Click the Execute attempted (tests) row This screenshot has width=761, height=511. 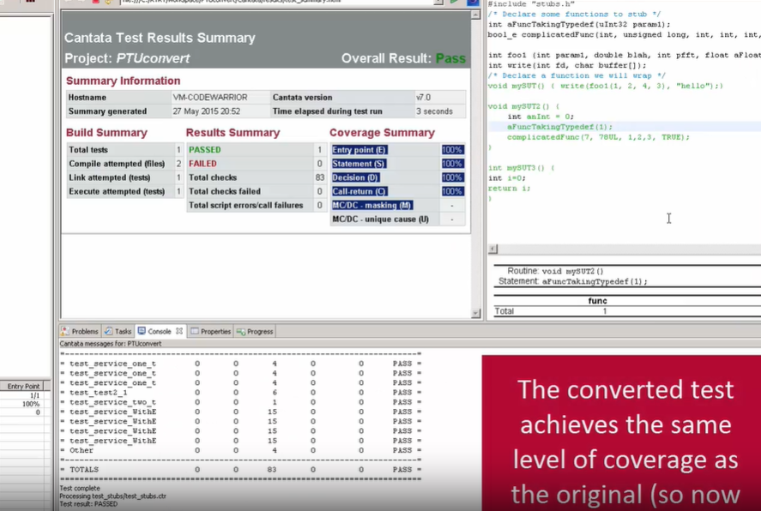tap(124, 191)
